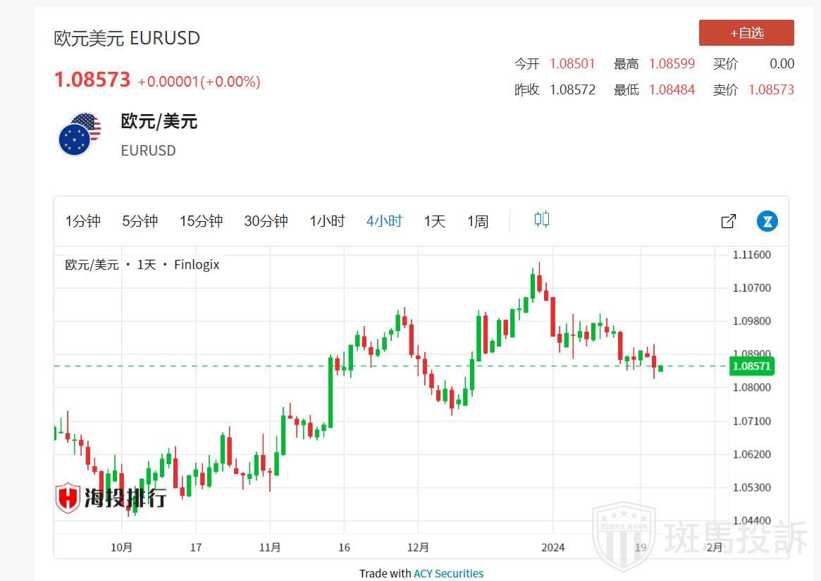This screenshot has width=821, height=581.
Task: Click the candlestick chart type icon
Action: 541,220
